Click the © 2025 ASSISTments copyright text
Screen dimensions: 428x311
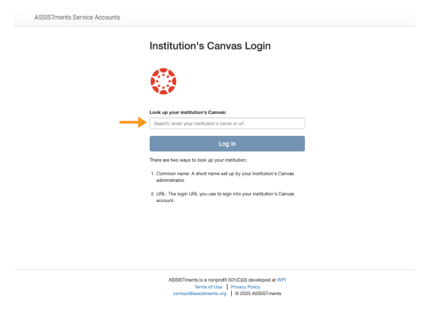click(258, 294)
